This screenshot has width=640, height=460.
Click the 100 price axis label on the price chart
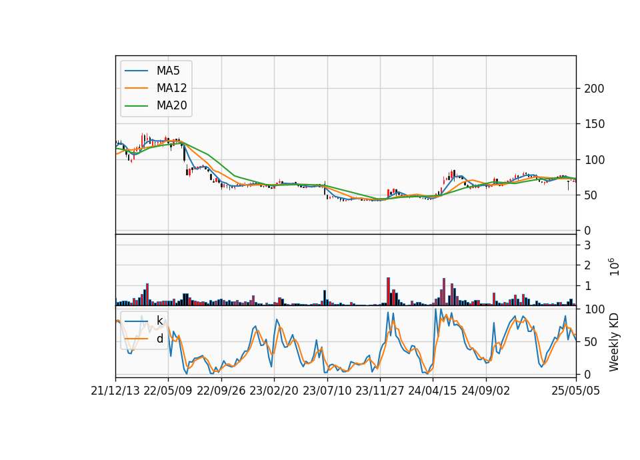tap(594, 159)
